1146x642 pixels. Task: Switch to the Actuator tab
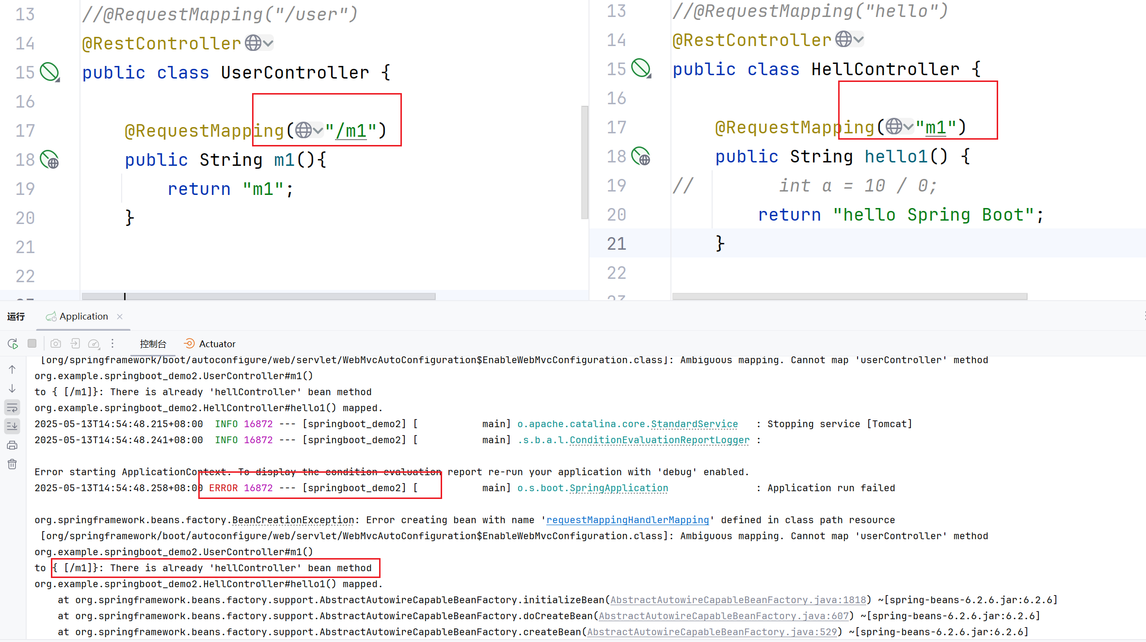(x=210, y=344)
